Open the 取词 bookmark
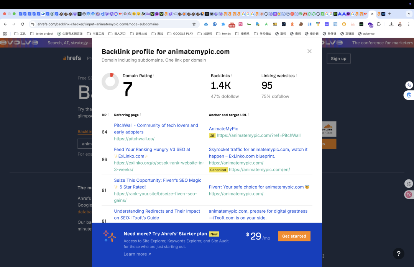 point(281,34)
